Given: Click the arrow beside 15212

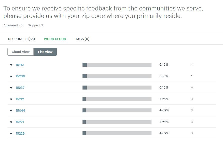Looking at the screenshot, I should (x=11, y=99).
